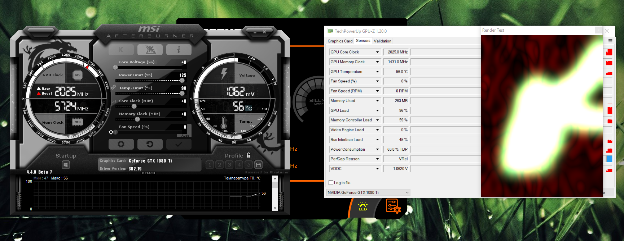The height and width of the screenshot is (241, 624).
Task: Toggle apply overclocking at Windows startup
Action: coord(66,165)
